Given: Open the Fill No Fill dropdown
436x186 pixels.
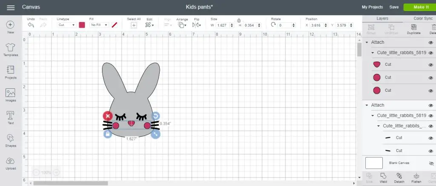Looking at the screenshot, I should tap(99, 25).
